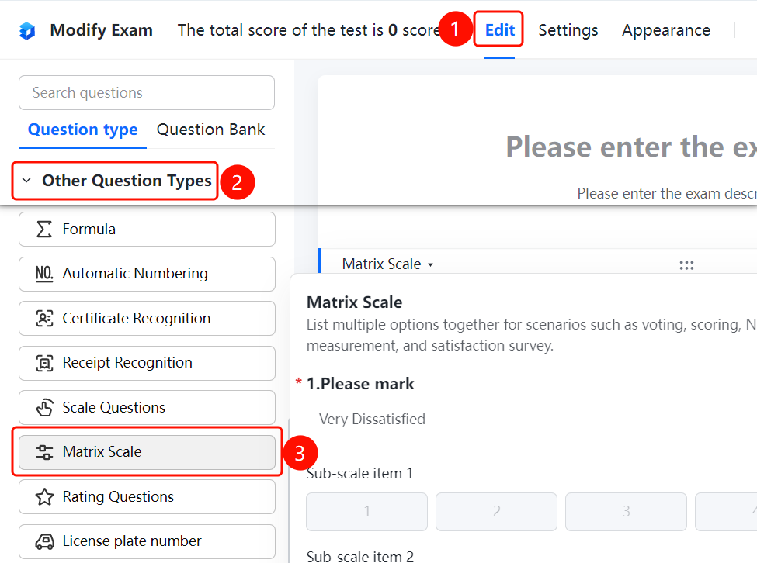Image resolution: width=757 pixels, height=563 pixels.
Task: Click the Scale Questions hand icon
Action: coord(44,407)
